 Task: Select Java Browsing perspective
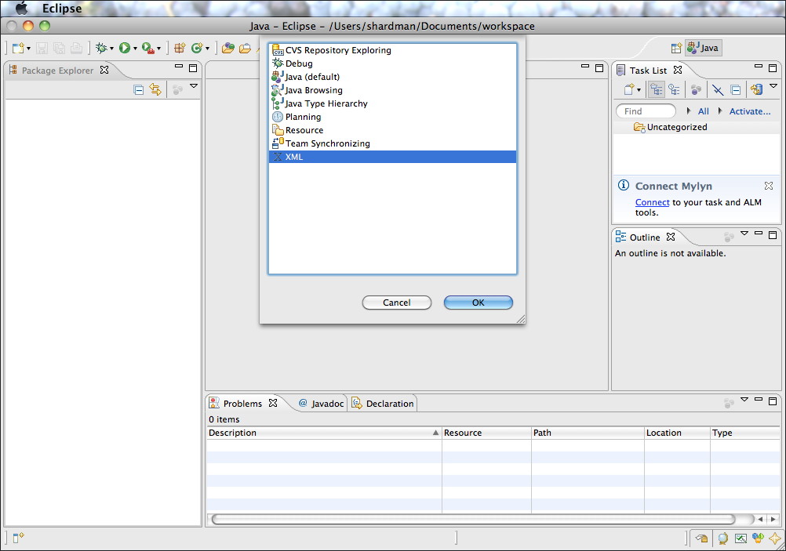pos(392,90)
